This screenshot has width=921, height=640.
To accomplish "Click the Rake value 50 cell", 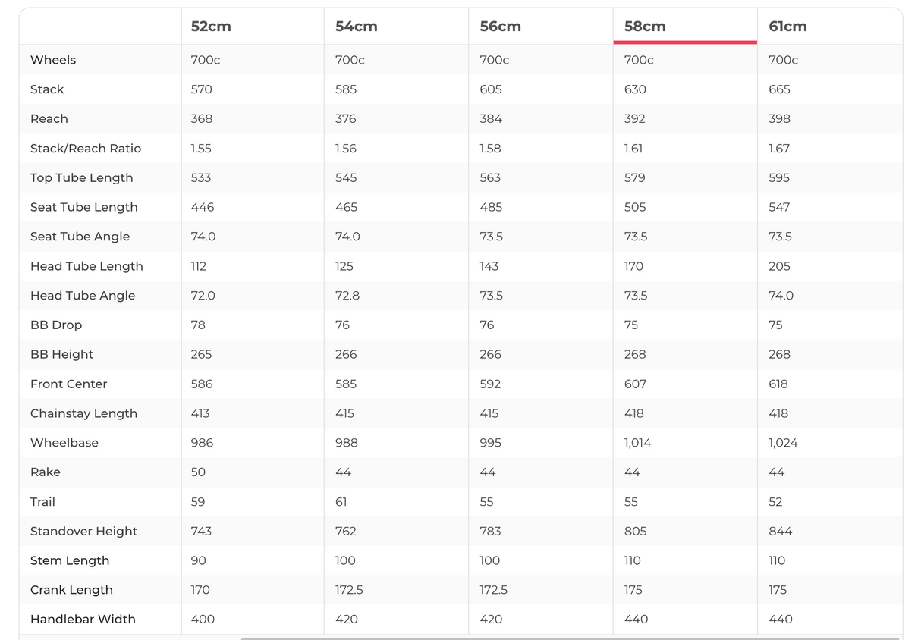I will [198, 472].
